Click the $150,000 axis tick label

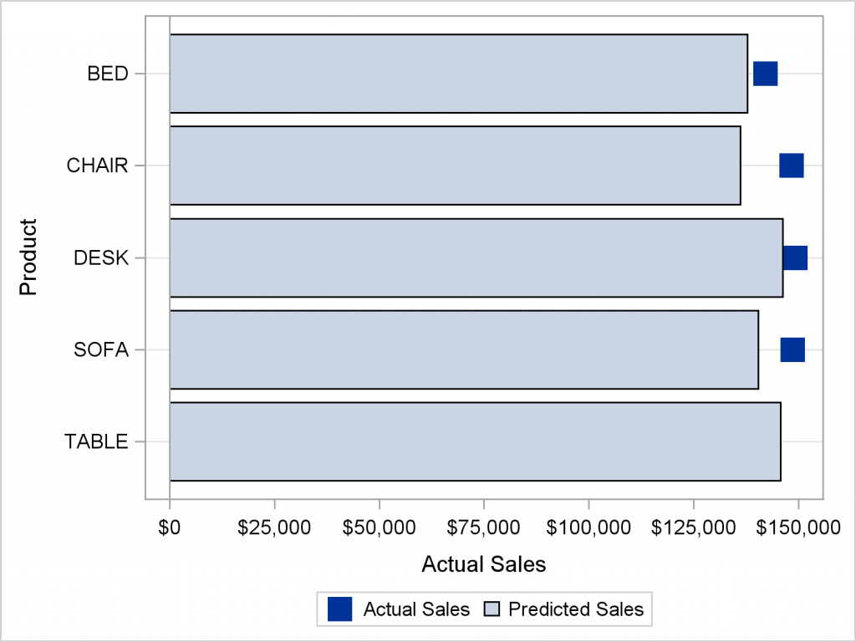797,527
